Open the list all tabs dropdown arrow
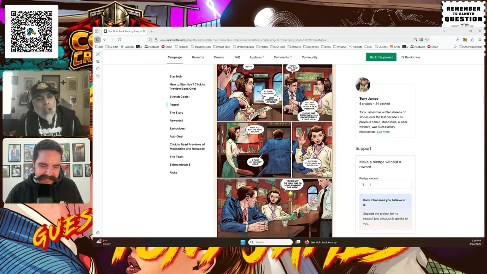The width and height of the screenshot is (487, 274). pyautogui.click(x=444, y=31)
